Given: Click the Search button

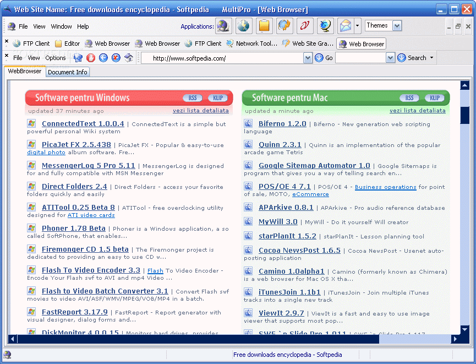Looking at the screenshot, I should tap(412, 58).
